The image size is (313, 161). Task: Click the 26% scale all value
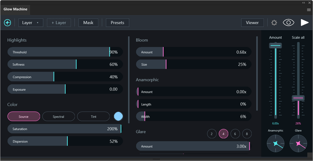click(x=298, y=124)
